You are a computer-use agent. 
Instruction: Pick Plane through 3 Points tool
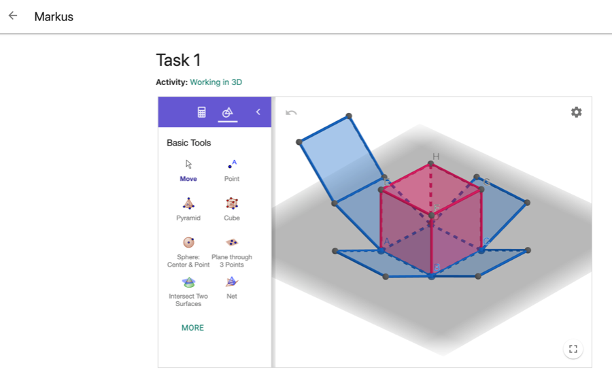click(232, 252)
